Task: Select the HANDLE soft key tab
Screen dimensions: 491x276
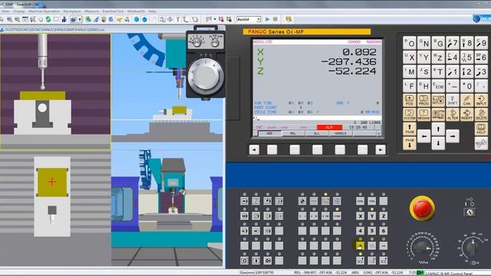Action: pos(341,133)
